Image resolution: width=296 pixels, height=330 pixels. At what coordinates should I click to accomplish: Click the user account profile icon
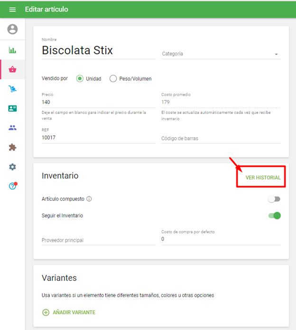coord(12,29)
